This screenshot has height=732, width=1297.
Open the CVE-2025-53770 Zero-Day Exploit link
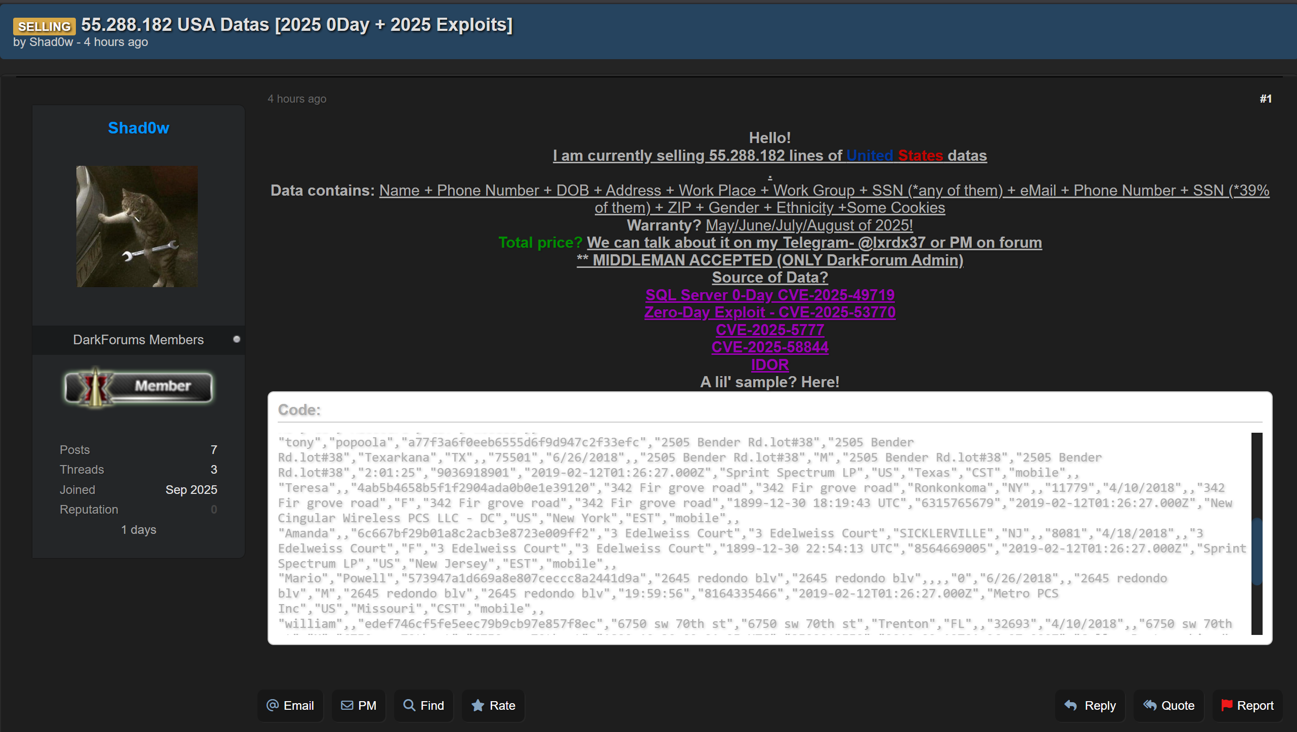769,312
